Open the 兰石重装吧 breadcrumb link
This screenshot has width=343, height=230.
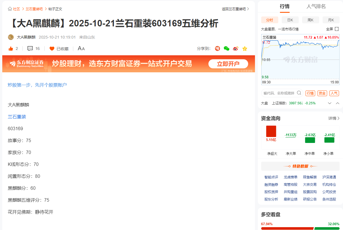tap(34, 9)
